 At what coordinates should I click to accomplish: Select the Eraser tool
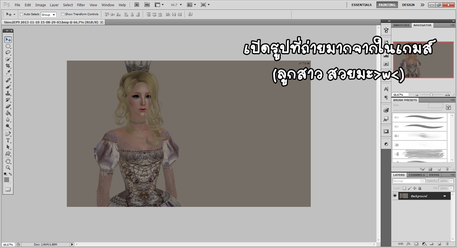[x=8, y=106]
